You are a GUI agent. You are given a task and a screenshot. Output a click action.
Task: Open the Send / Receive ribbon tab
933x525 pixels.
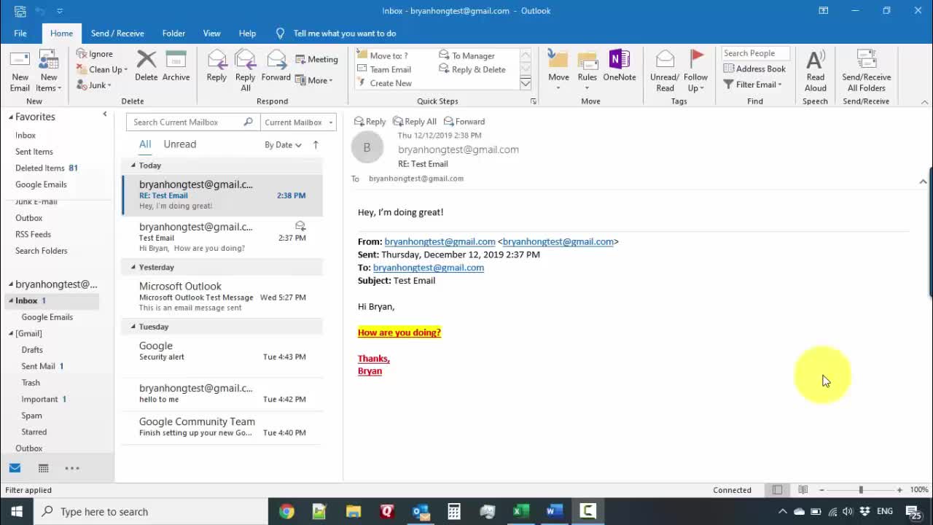(117, 34)
